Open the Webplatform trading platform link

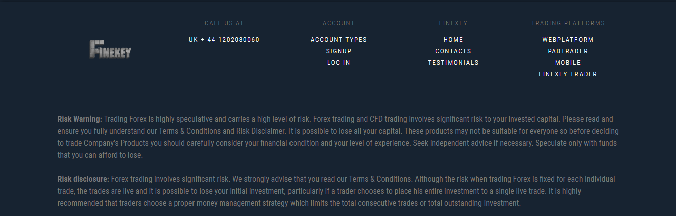point(568,40)
